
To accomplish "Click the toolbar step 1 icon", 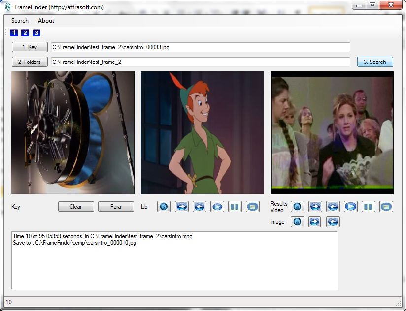I will coord(14,32).
